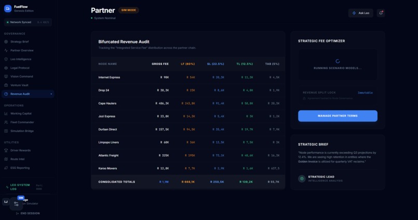
Task: Select the Karoo Movers row name
Action: (x=107, y=168)
